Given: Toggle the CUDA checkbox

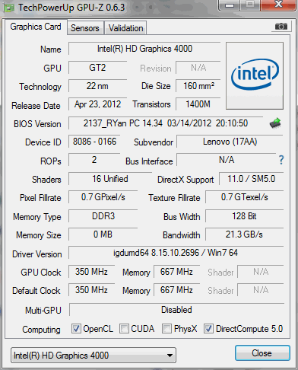Looking at the screenshot, I should click(124, 328).
